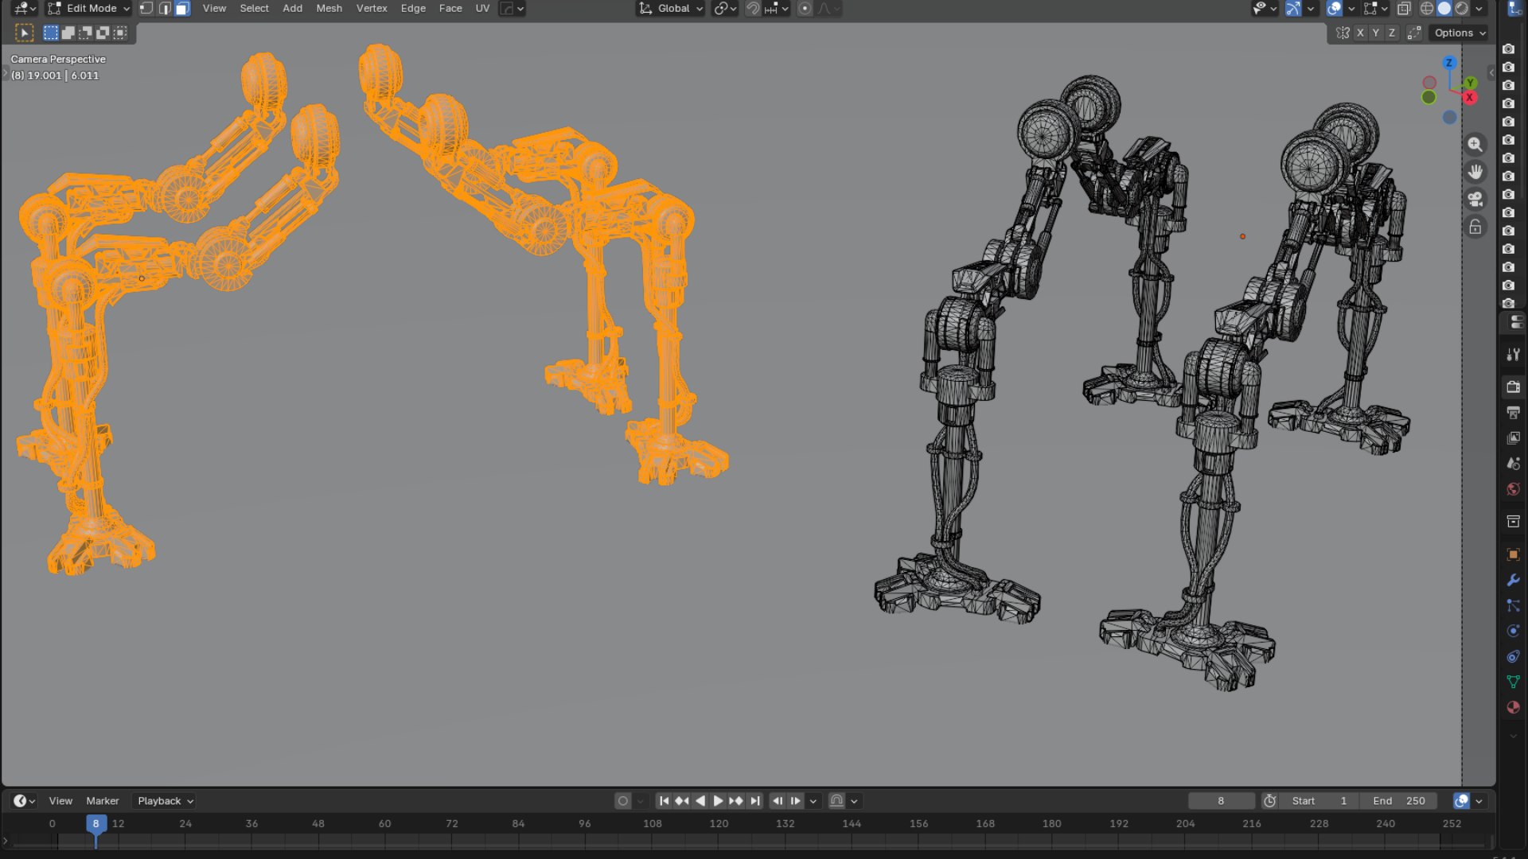Choose subtract selection mode
This screenshot has width=1528, height=859.
click(x=85, y=33)
